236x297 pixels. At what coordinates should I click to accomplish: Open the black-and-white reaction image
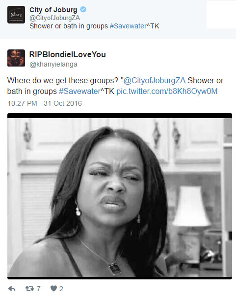click(120, 196)
